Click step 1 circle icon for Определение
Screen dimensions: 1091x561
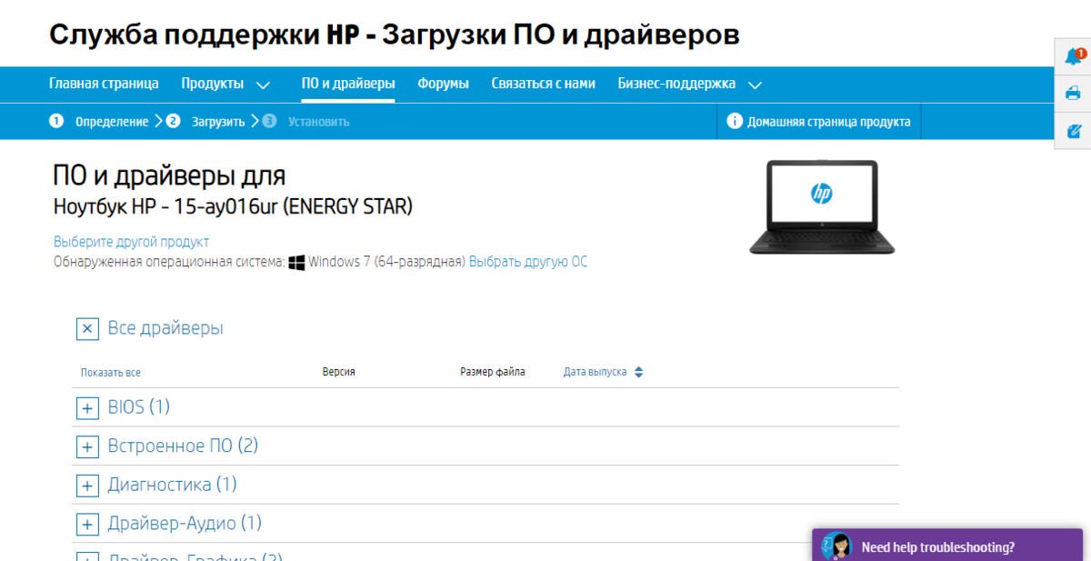[56, 121]
